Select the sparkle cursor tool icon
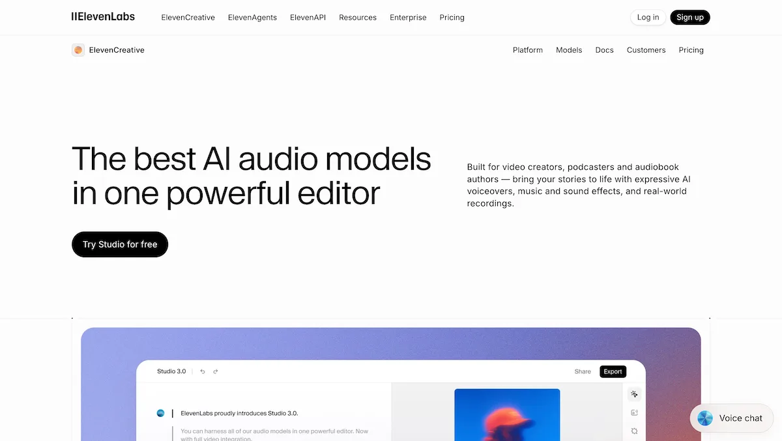Viewport: 782px width, 441px height. [x=634, y=394]
